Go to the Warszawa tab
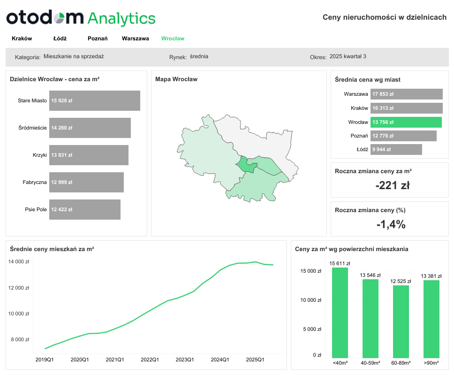454x375 pixels. 135,38
